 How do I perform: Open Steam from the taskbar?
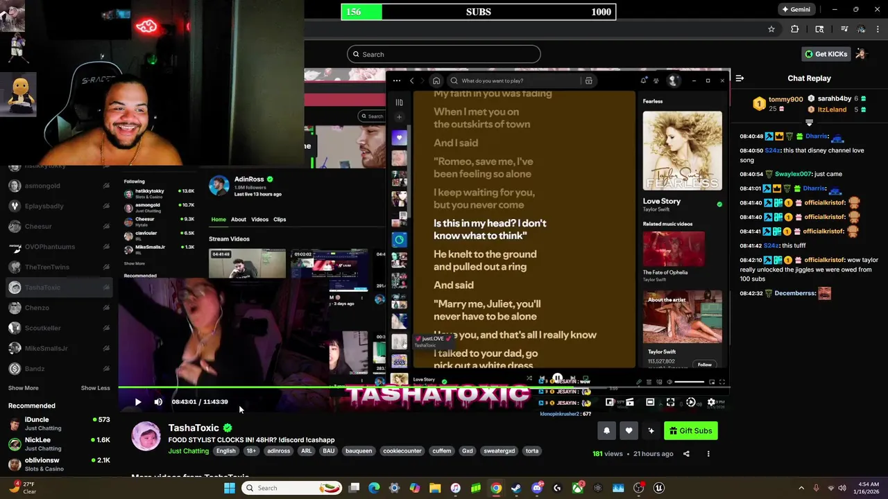tap(516, 488)
